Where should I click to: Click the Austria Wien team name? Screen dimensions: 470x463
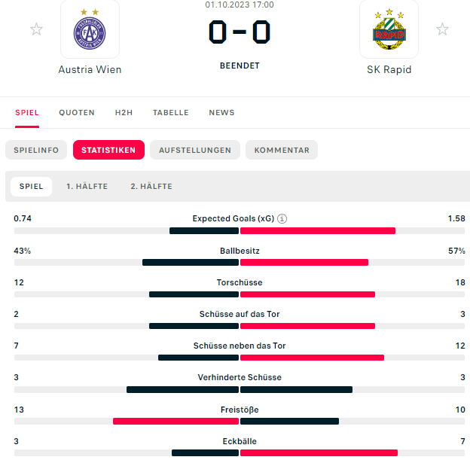tap(90, 69)
